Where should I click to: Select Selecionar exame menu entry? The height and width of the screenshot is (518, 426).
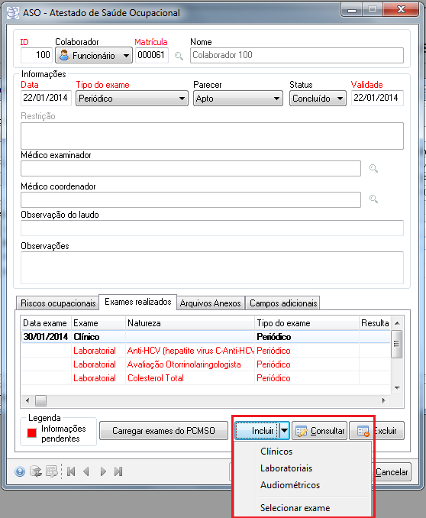click(295, 508)
